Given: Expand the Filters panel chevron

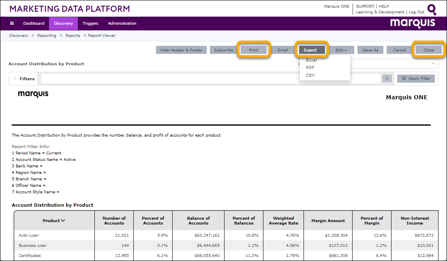Looking at the screenshot, I should (x=15, y=79).
